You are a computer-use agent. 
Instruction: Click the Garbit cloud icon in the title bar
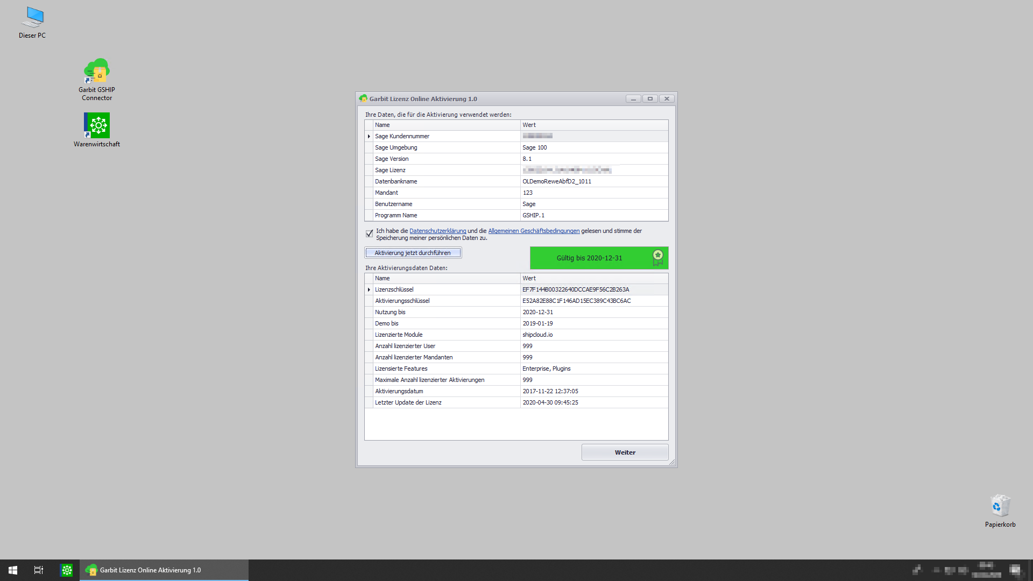(363, 98)
